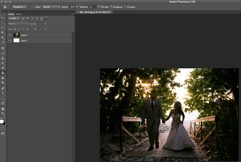The width and height of the screenshot is (241, 162).
Task: Click the foreground color swatch
Action: (2, 121)
